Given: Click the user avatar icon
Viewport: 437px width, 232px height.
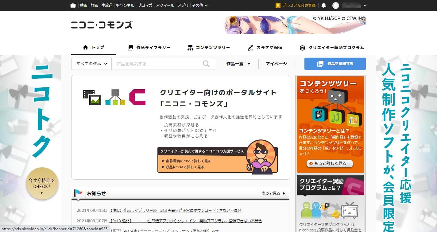Looking at the screenshot, I should pos(336,5).
